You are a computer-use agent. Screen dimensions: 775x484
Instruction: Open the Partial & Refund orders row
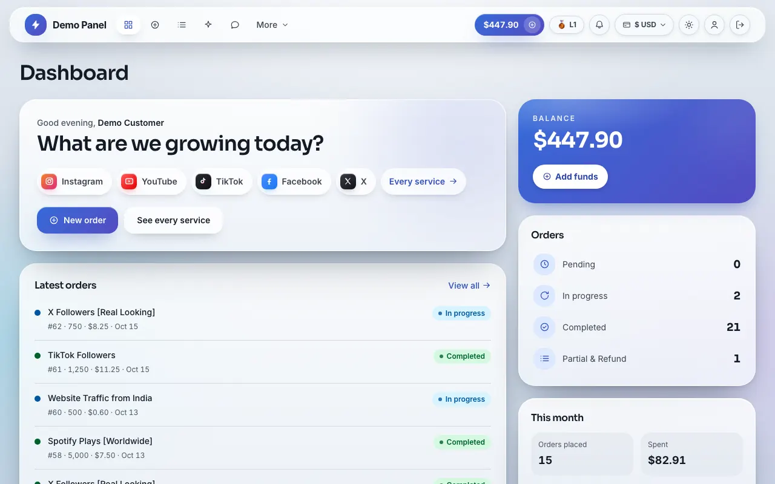point(637,359)
